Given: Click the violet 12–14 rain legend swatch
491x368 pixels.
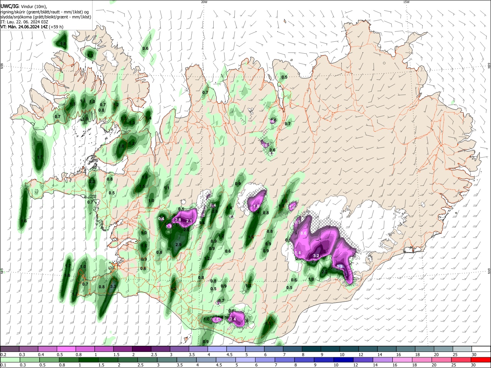Looking at the screenshot, I should [x=363, y=360].
